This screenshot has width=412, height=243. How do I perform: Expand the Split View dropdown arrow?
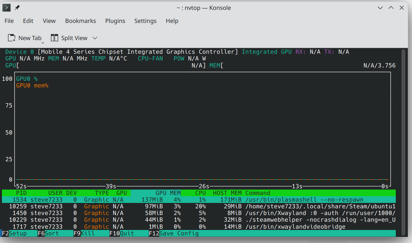click(x=95, y=38)
